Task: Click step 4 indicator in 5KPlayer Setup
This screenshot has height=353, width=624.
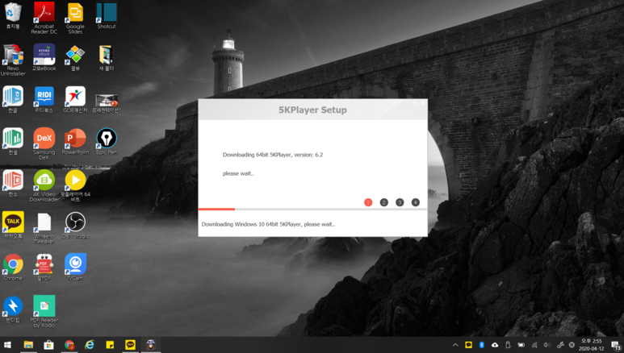Action: pos(415,202)
